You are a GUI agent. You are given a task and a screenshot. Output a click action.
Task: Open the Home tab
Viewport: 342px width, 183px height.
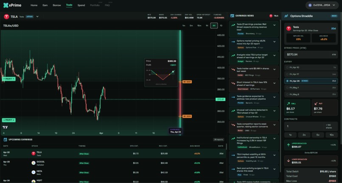[x=34, y=5]
